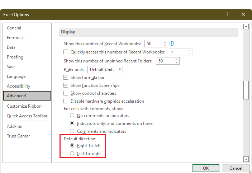Select Right-to-left default direction
Screen dimensions: 252x173
tap(72, 145)
